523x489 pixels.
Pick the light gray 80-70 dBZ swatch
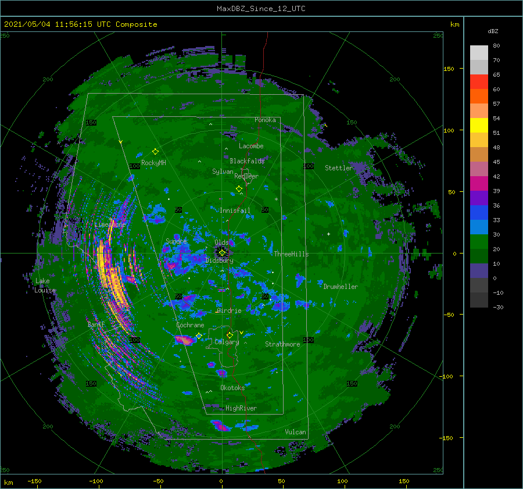(x=479, y=52)
